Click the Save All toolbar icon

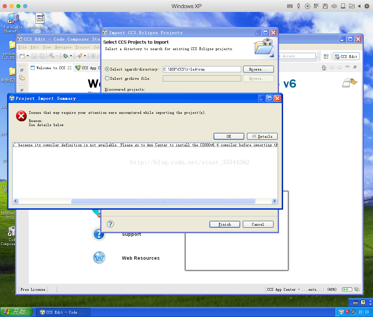(x=42, y=56)
